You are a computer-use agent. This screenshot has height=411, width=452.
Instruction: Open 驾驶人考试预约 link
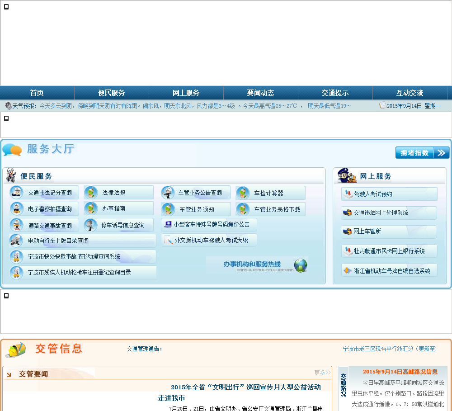(373, 194)
